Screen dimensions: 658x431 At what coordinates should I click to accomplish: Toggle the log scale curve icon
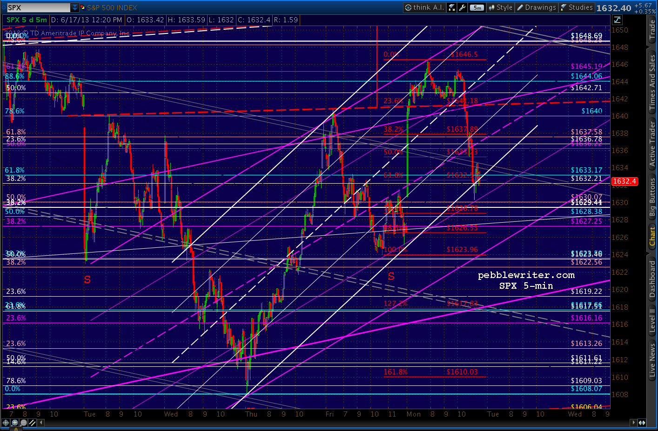click(617, 20)
